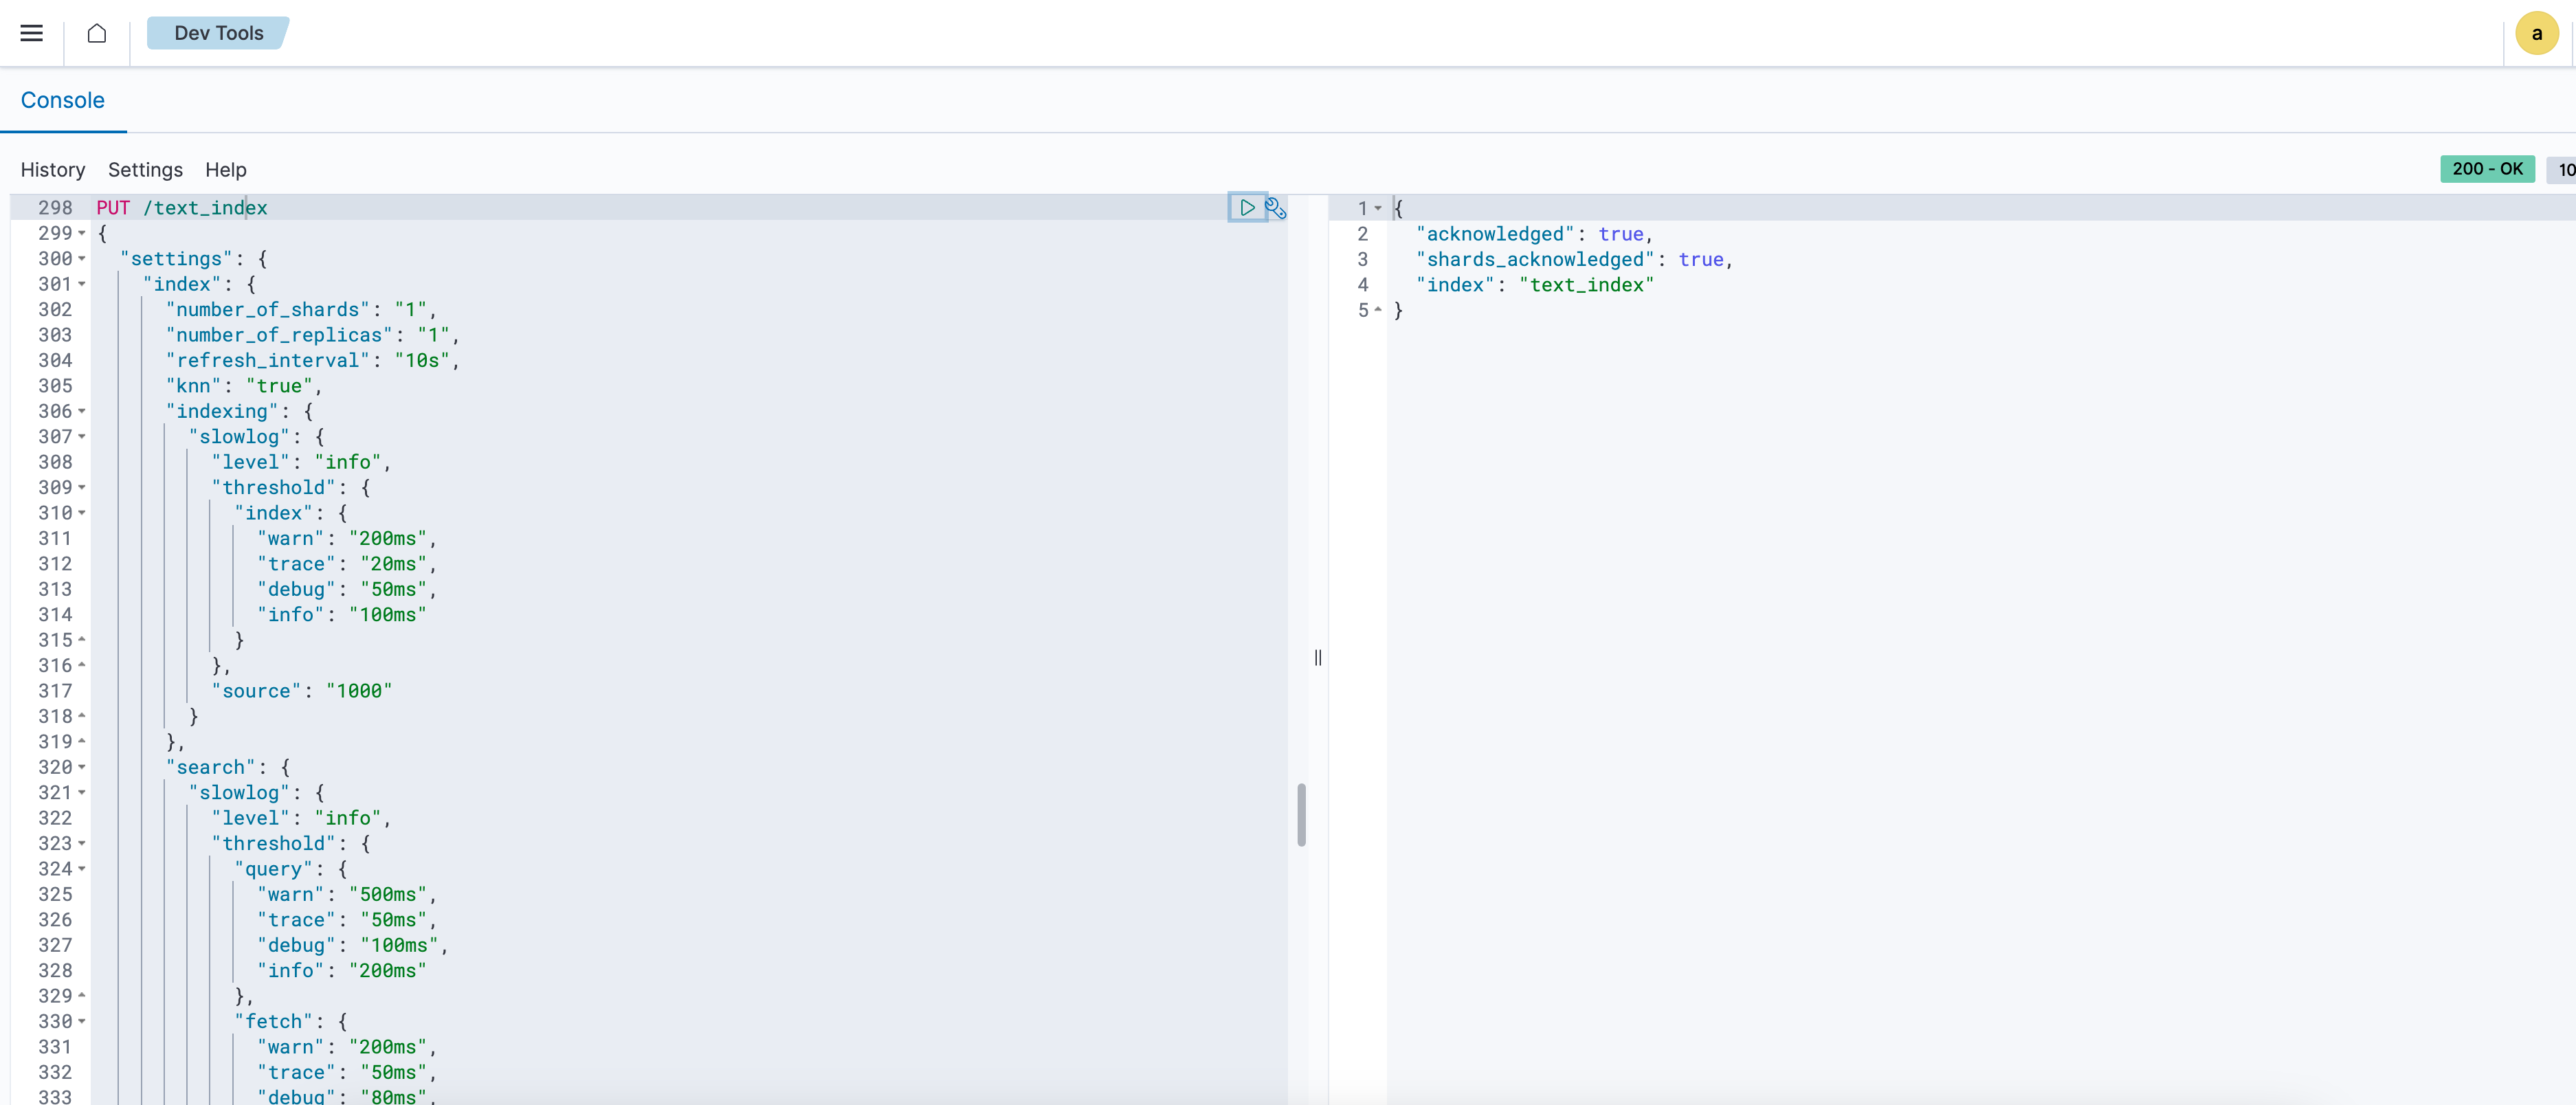Click the "knn" setting key
Viewport: 2576px width, 1105px height.
pos(193,386)
